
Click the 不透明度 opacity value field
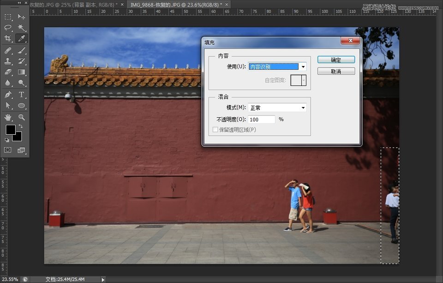(261, 119)
